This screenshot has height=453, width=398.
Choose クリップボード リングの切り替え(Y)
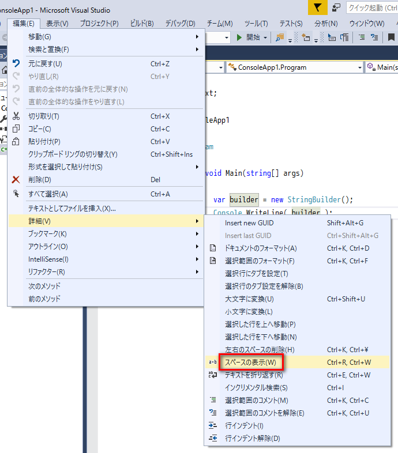pos(106,154)
